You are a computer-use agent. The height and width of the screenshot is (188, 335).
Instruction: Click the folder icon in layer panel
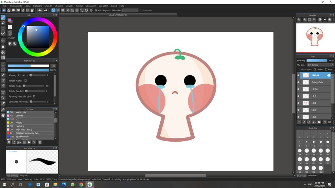pyautogui.click(x=319, y=122)
